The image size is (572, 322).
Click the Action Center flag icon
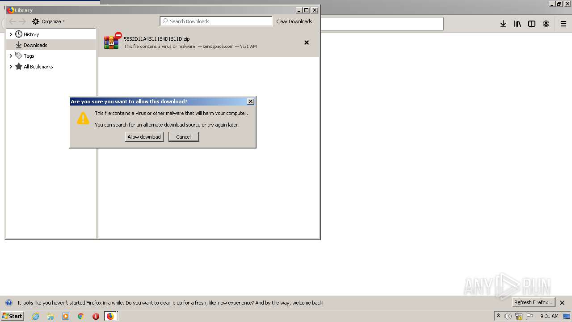(530, 316)
